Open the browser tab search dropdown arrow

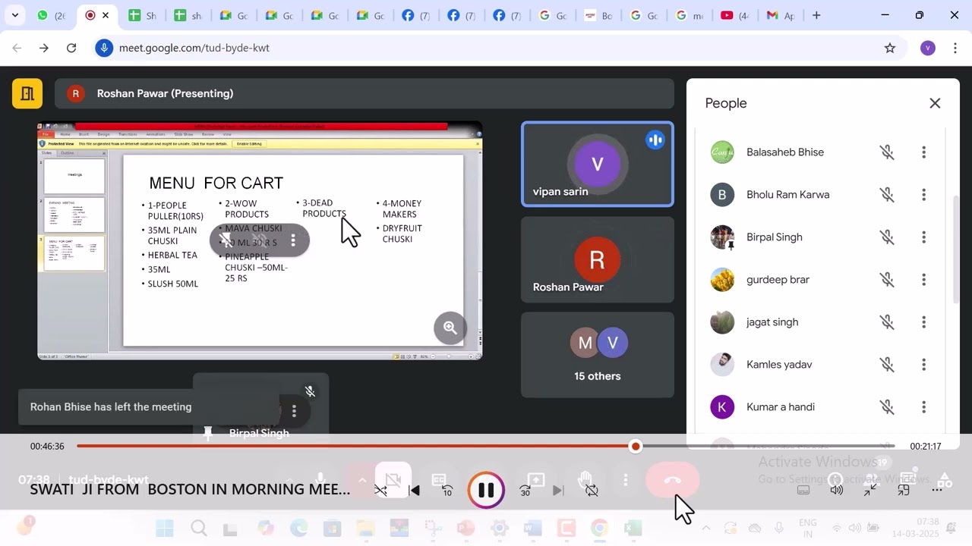tap(14, 15)
